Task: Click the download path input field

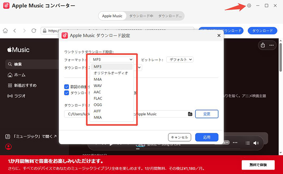Action: 129,114
